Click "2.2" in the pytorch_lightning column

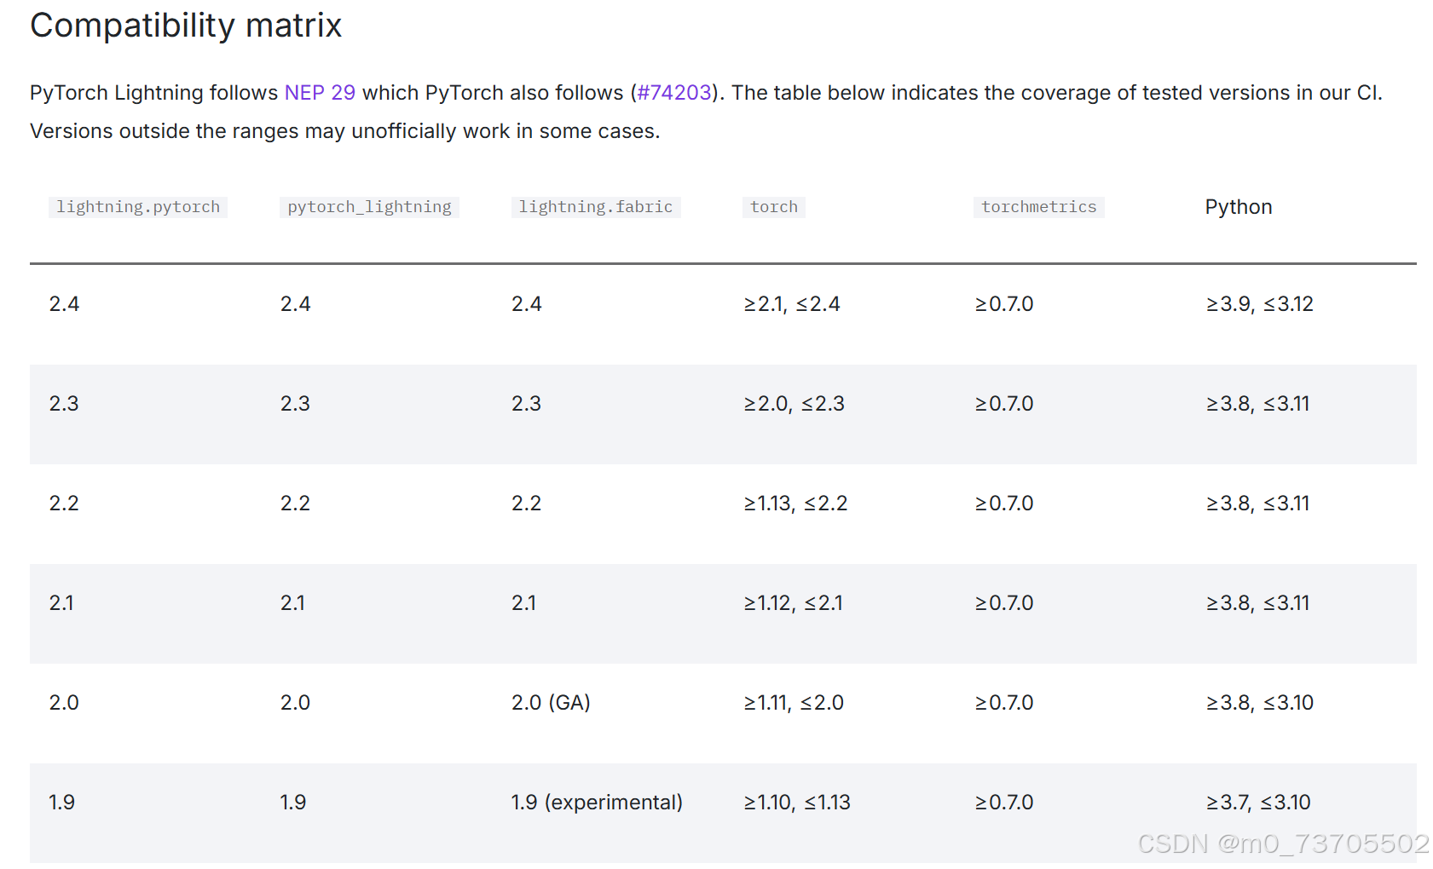(x=295, y=504)
